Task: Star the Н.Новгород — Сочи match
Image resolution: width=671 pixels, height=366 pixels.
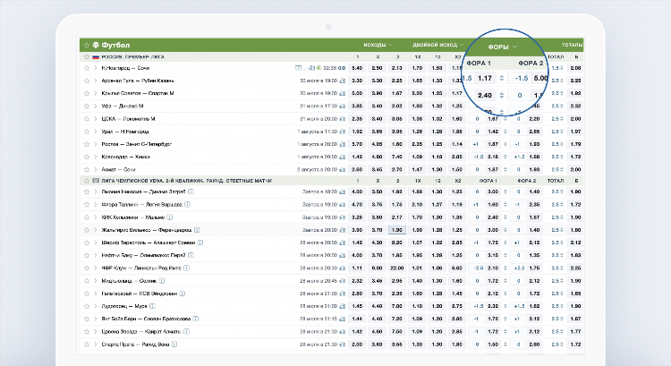Action: point(87,68)
